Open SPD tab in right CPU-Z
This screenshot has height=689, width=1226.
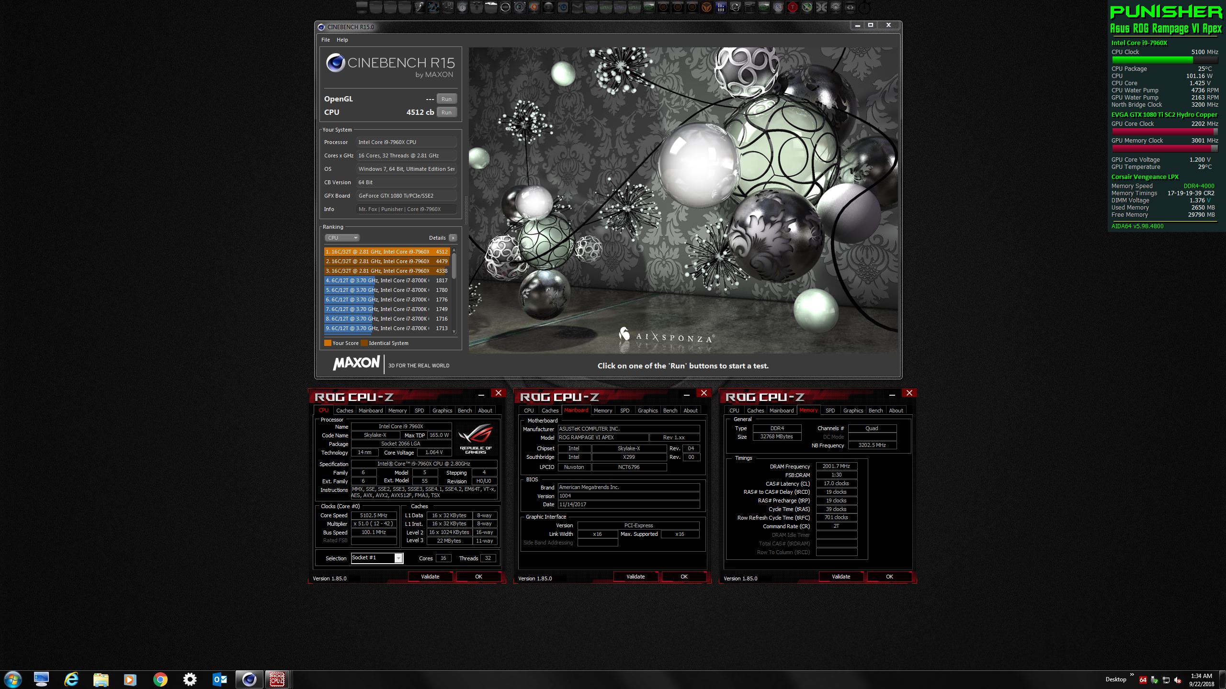tap(830, 411)
